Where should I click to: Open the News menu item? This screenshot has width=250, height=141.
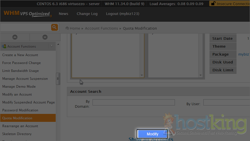63,14
